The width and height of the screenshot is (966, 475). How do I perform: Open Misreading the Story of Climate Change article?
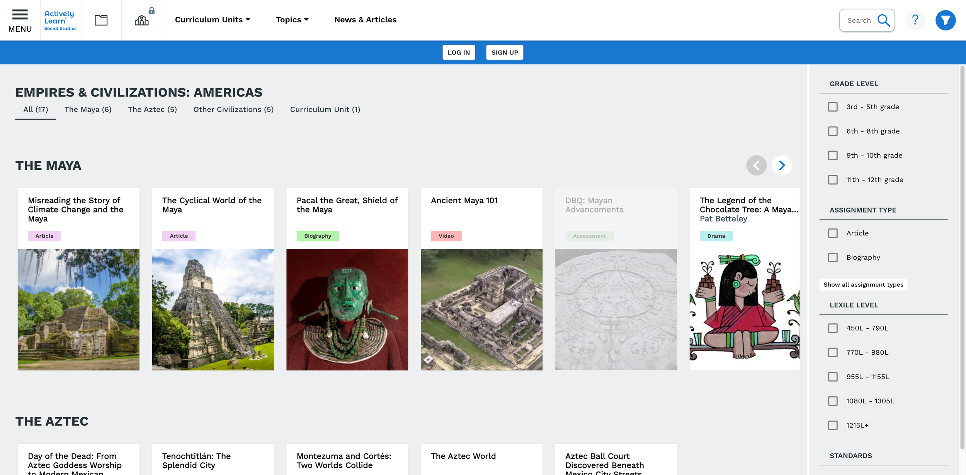point(76,210)
